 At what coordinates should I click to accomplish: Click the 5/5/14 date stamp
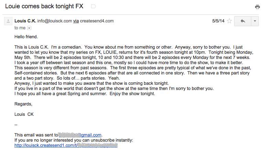pyautogui.click(x=218, y=21)
